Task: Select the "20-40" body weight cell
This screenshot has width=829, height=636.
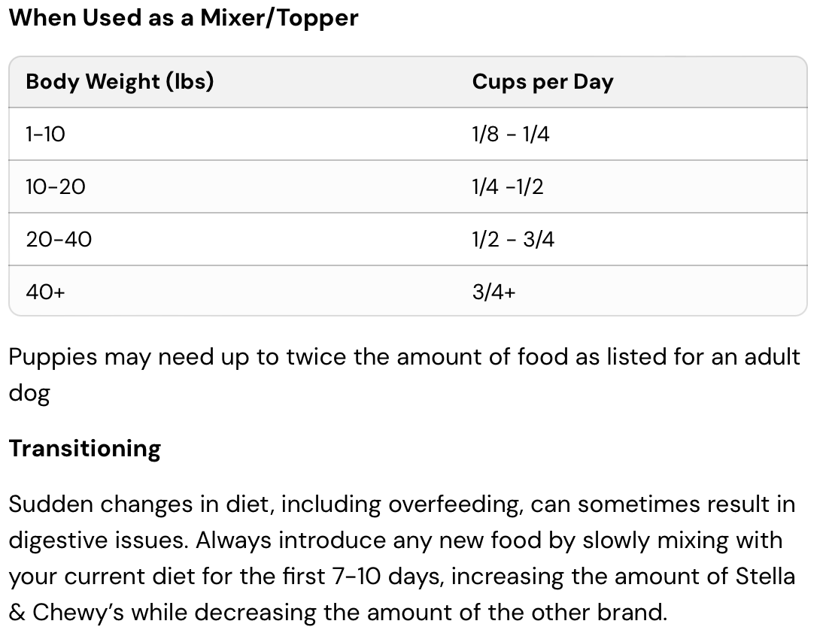Action: [x=59, y=239]
